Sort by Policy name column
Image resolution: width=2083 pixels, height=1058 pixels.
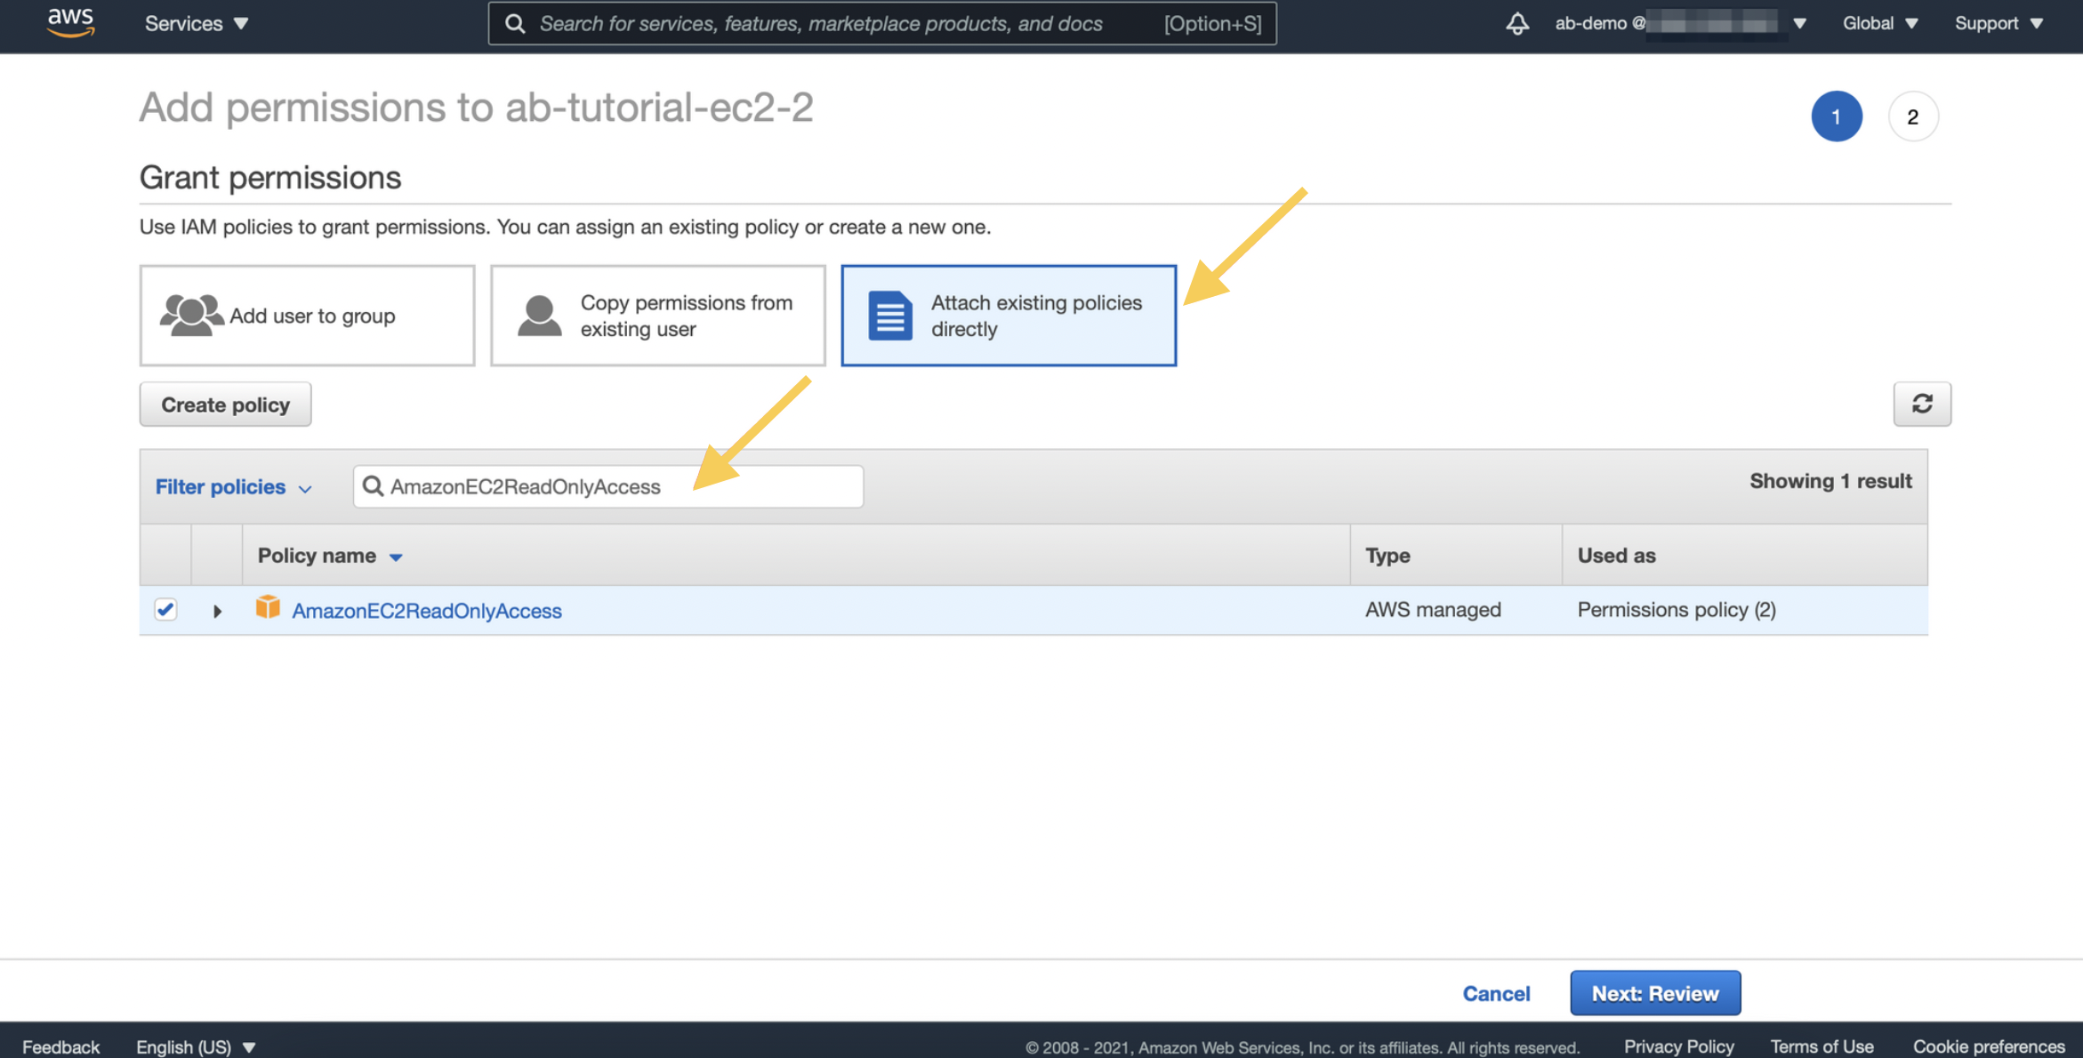click(330, 556)
